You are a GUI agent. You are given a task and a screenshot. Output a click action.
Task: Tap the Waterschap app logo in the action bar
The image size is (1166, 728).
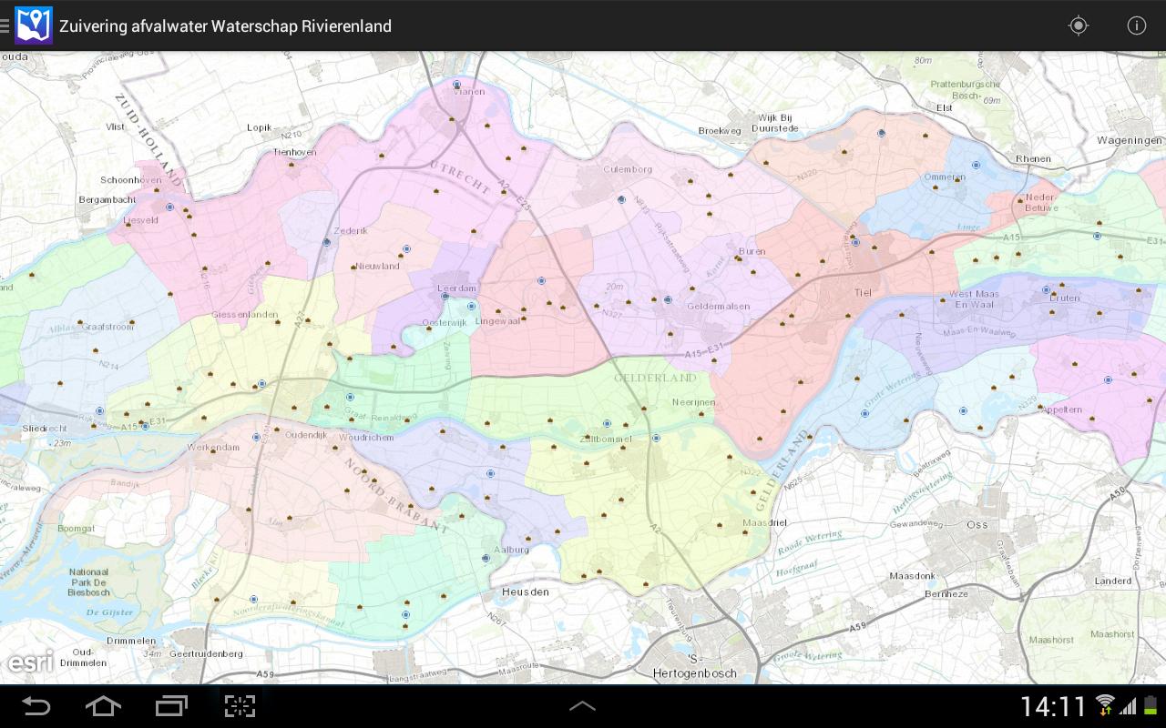pyautogui.click(x=34, y=25)
